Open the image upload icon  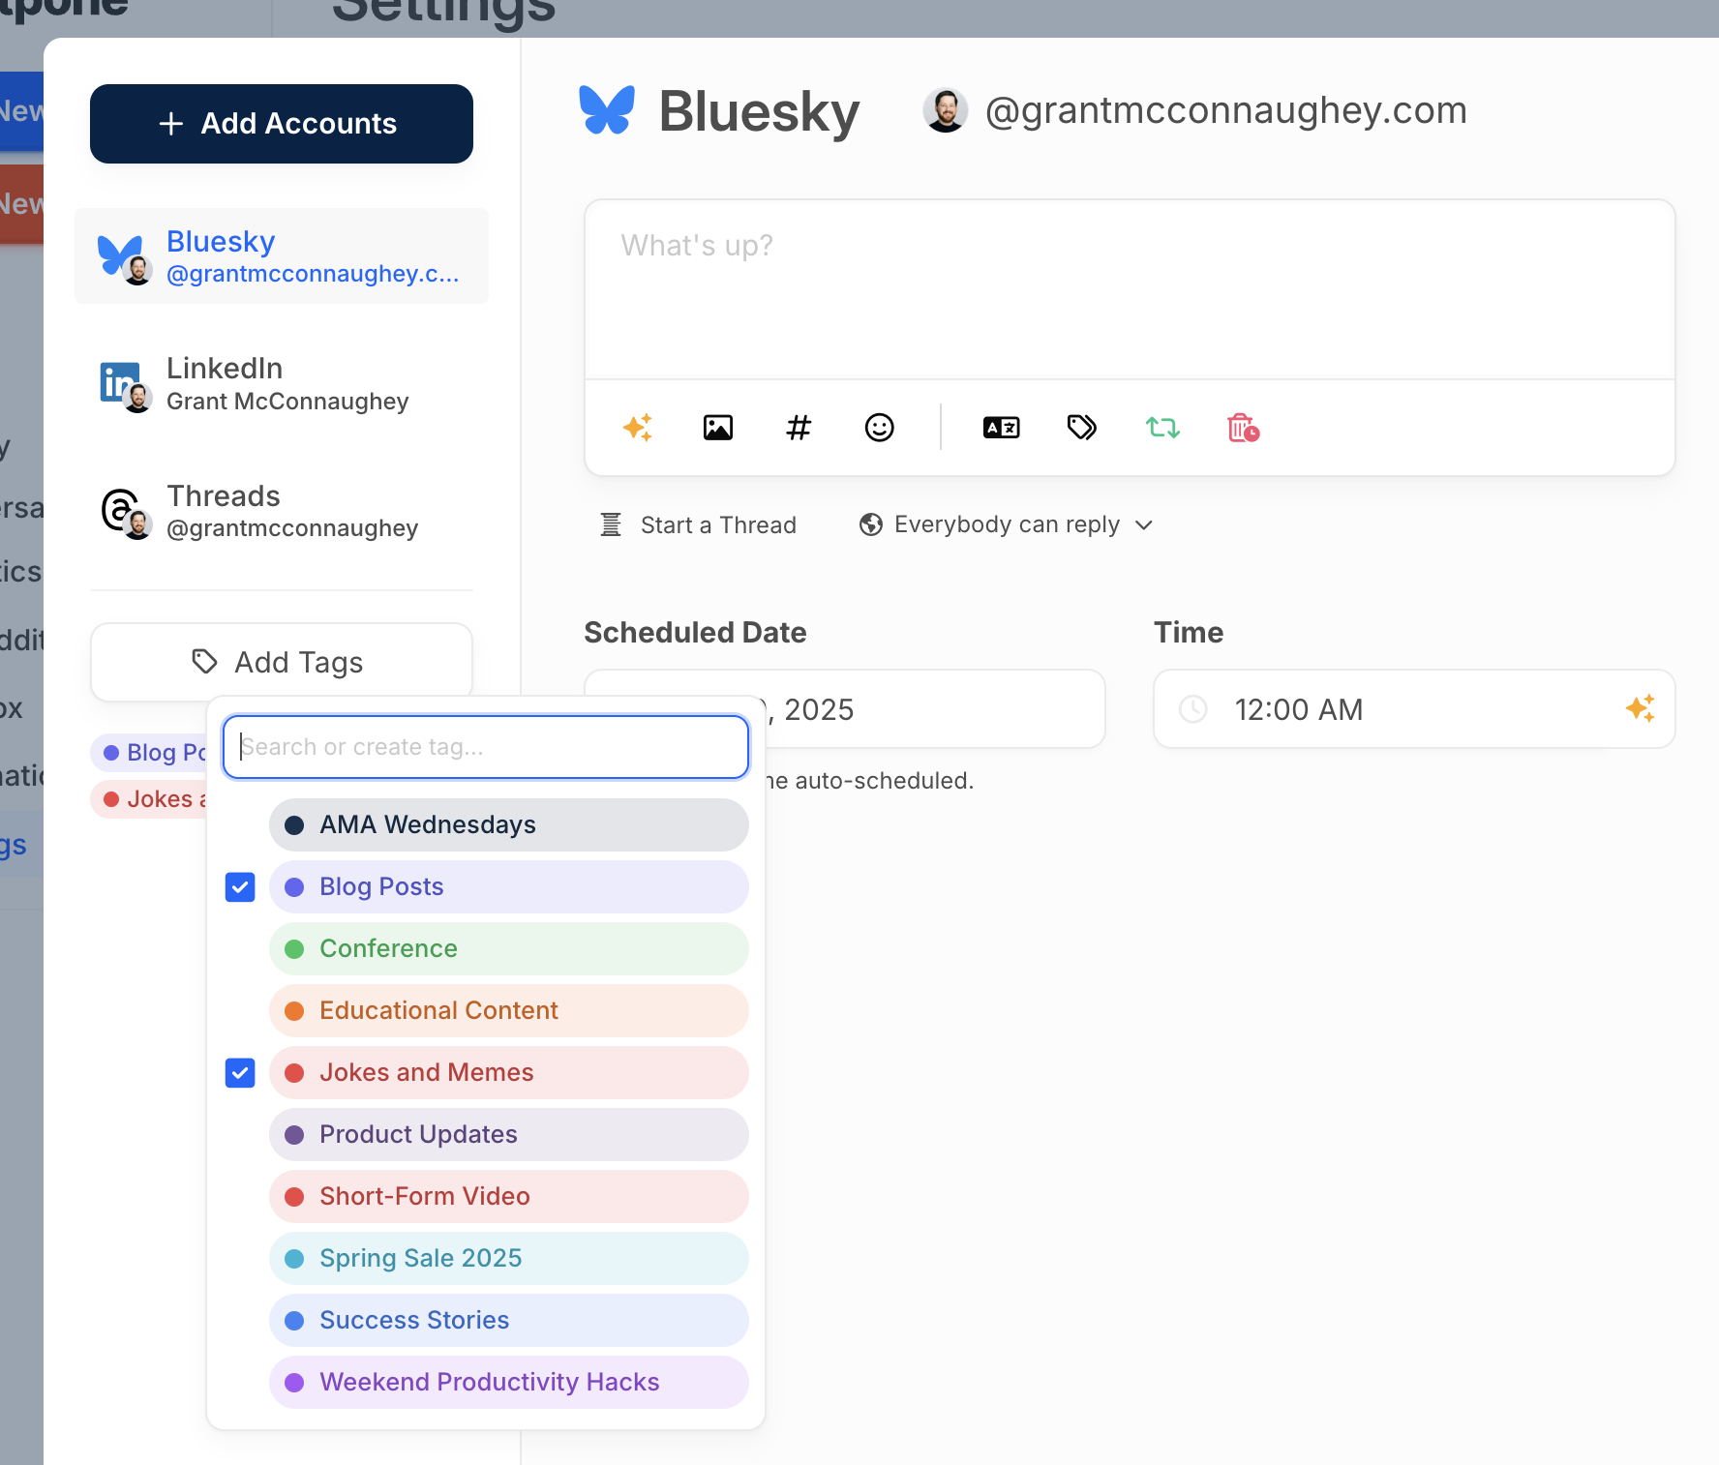718,427
